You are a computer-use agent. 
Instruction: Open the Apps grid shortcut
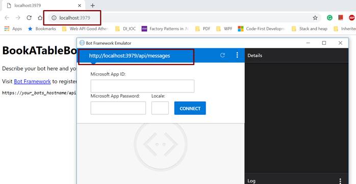tap(13, 29)
